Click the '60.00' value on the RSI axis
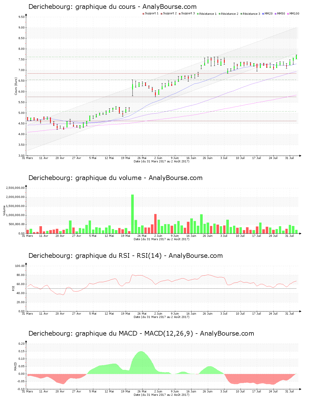 click(x=21, y=284)
